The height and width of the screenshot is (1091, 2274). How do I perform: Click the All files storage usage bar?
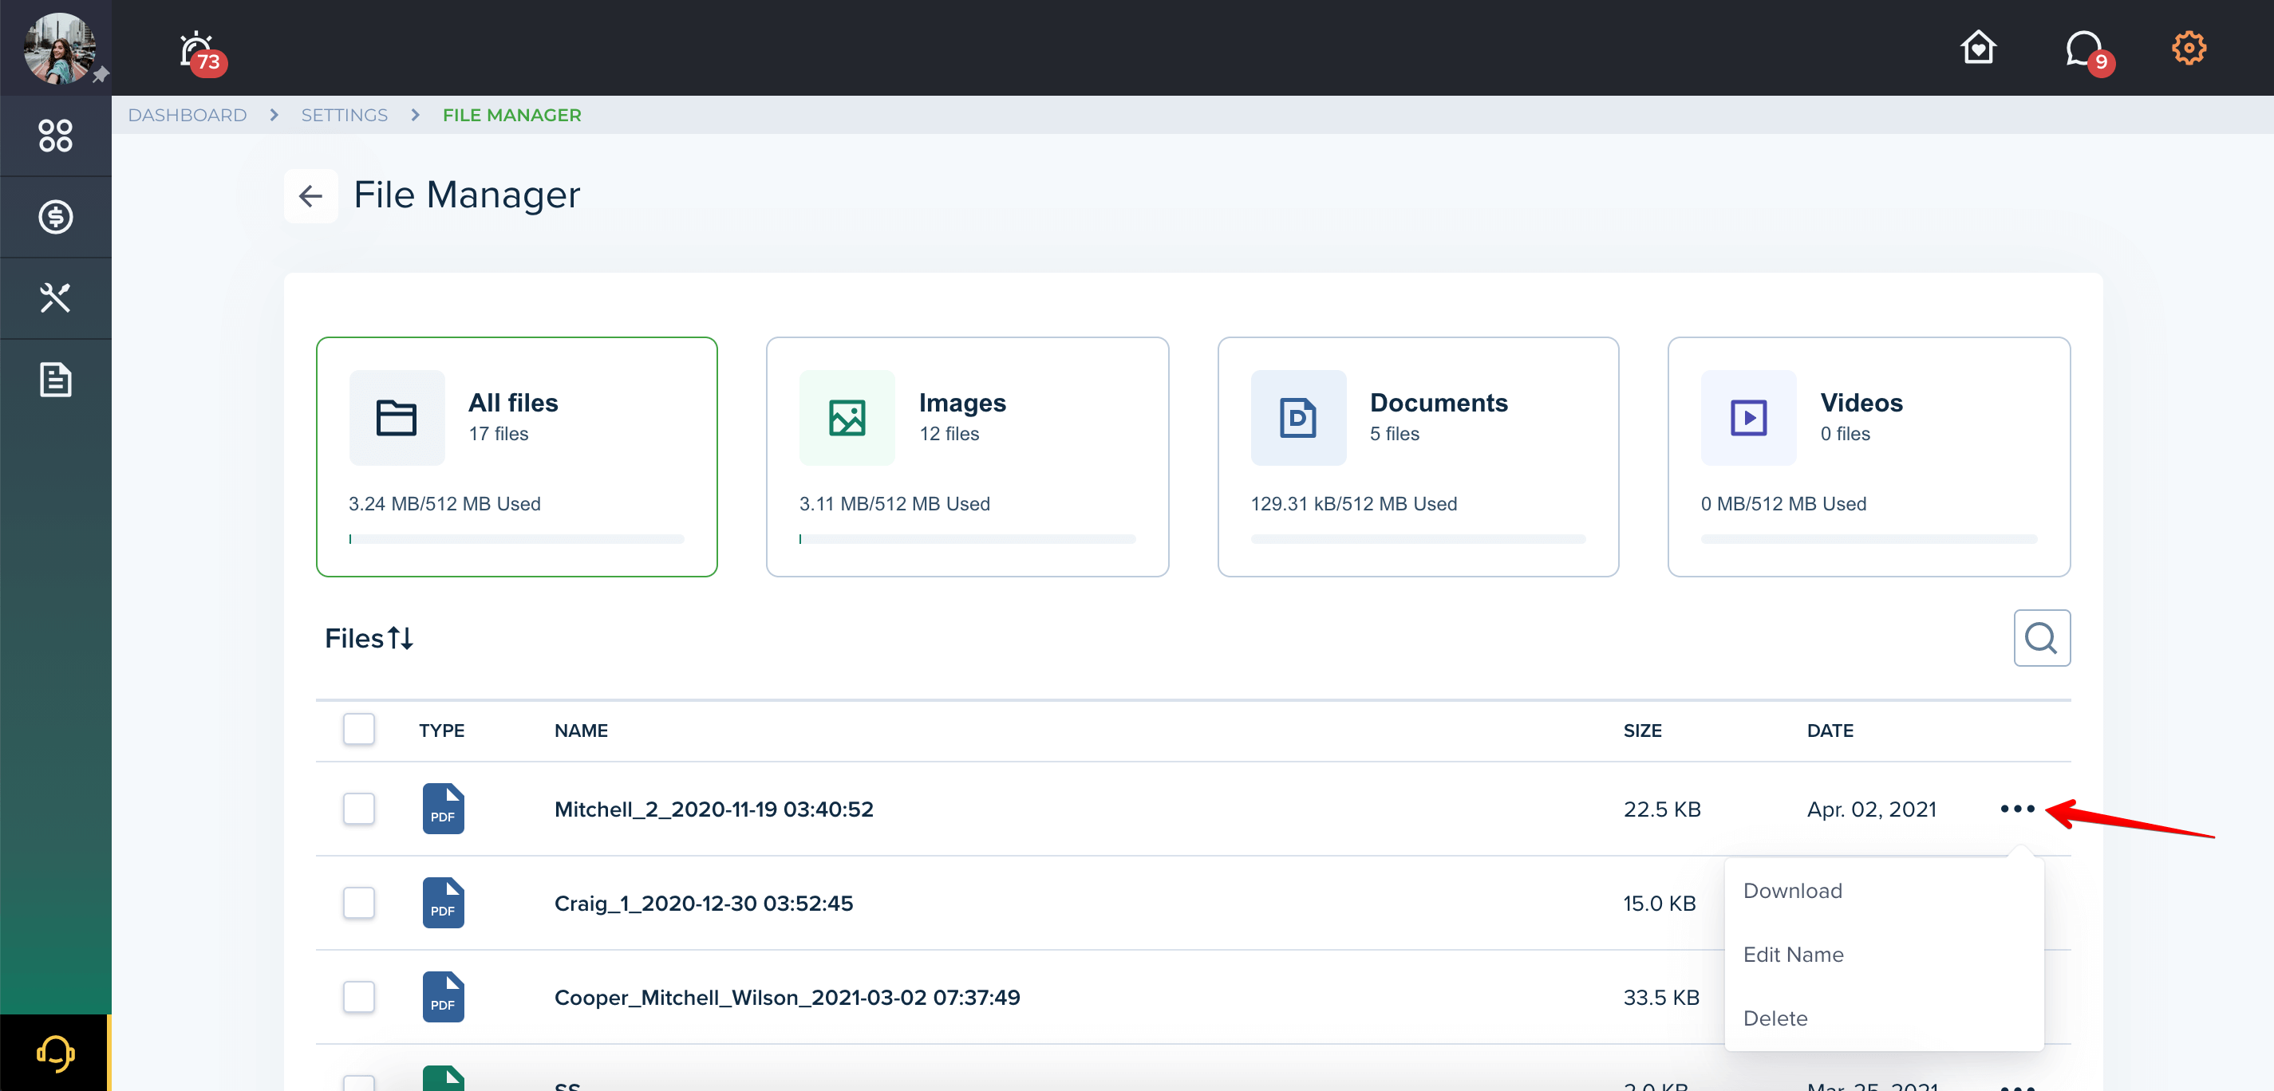[x=516, y=538]
